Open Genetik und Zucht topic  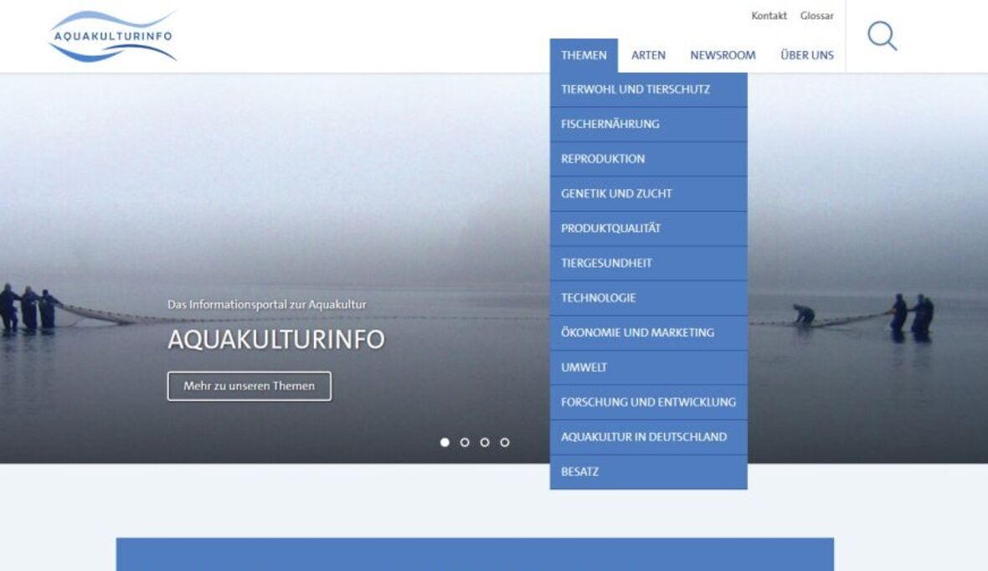point(616,193)
